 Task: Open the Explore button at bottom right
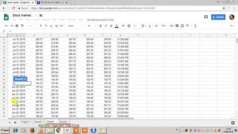coord(233,123)
